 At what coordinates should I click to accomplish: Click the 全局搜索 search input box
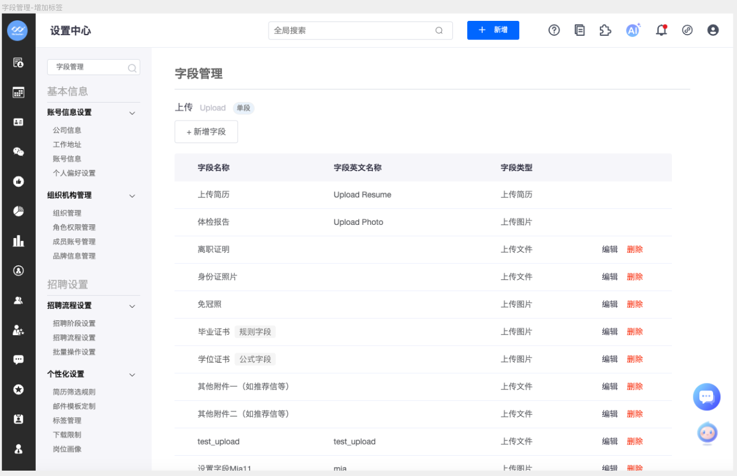point(352,30)
